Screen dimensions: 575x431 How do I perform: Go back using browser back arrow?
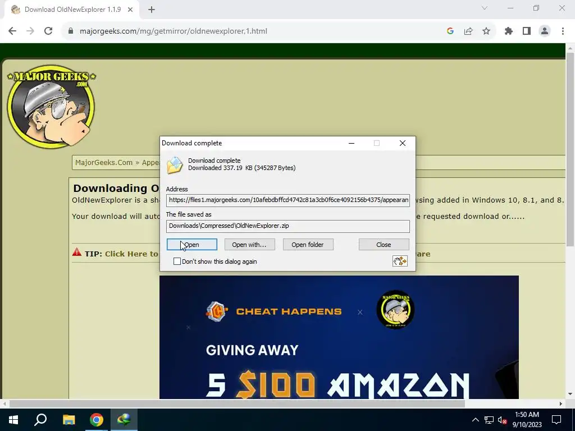pos(12,31)
